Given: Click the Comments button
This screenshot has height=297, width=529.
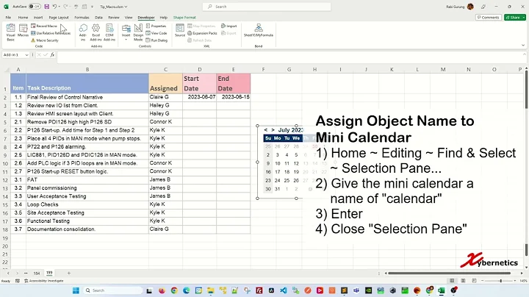Looking at the screenshot, I should tap(488, 17).
